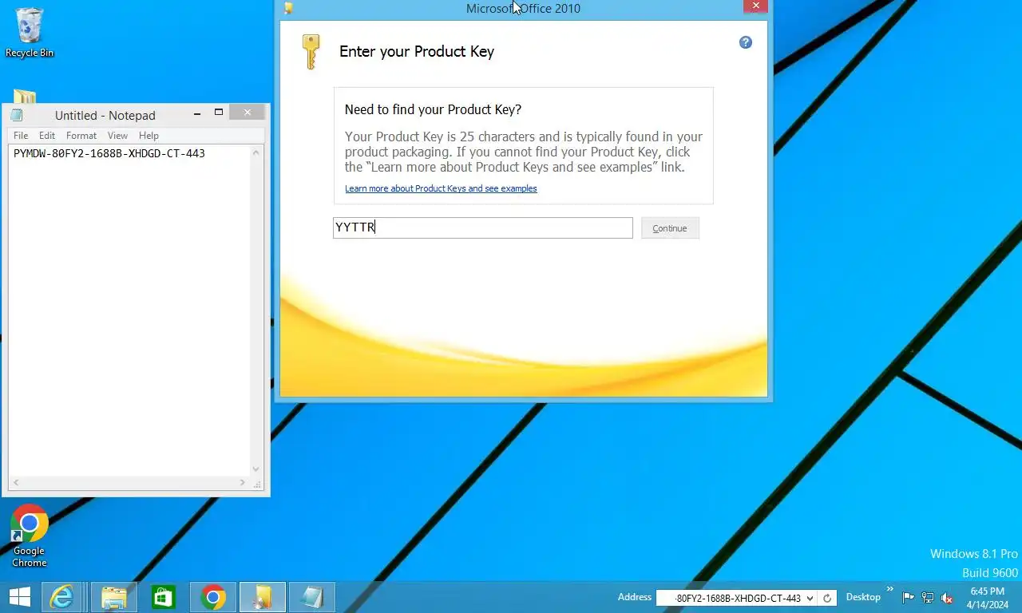The width and height of the screenshot is (1022, 613).
Task: Open Learn more about Product Keys link
Action: (441, 188)
